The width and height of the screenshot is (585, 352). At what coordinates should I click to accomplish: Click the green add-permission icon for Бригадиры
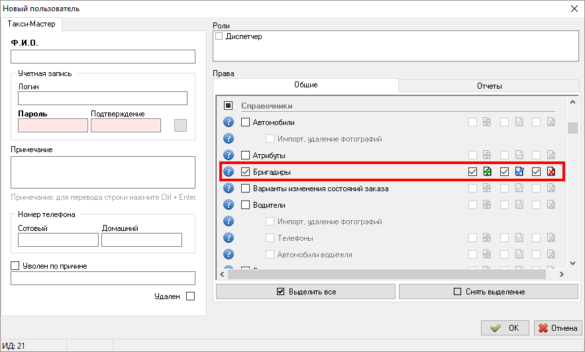click(487, 172)
